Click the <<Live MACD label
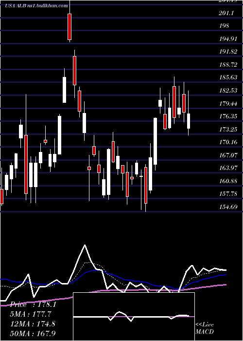 pos(205,328)
